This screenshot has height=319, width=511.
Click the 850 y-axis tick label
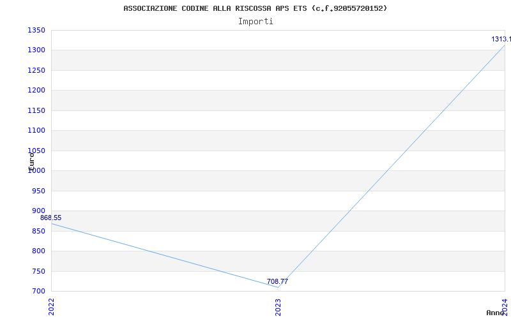click(38, 231)
